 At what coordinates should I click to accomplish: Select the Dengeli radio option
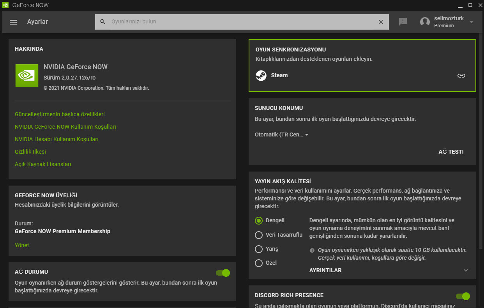(x=258, y=220)
